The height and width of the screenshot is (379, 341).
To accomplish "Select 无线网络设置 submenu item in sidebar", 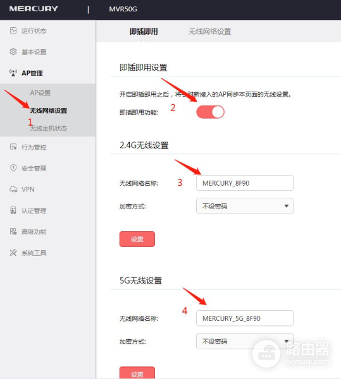I will click(49, 111).
